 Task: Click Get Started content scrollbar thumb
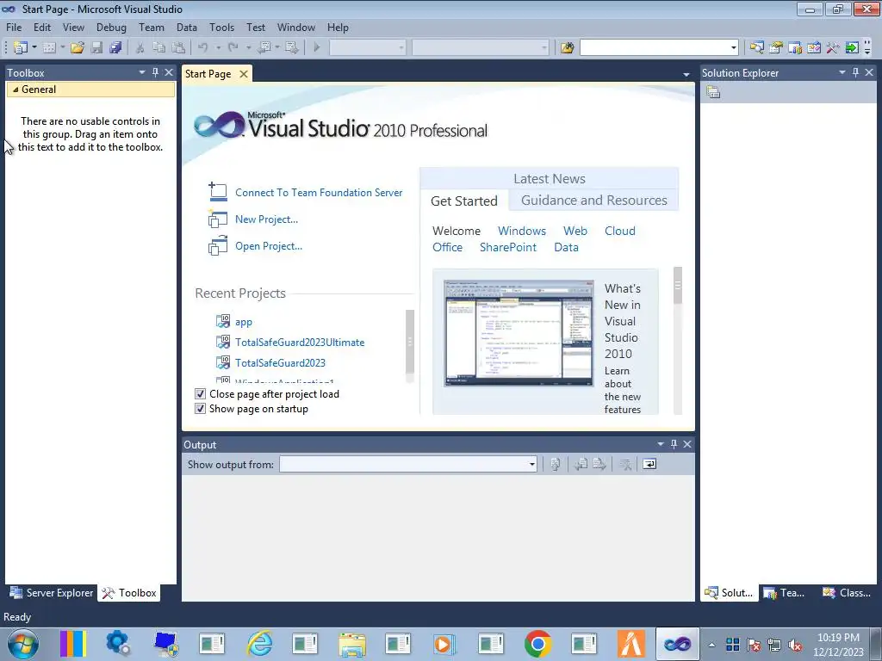click(678, 286)
